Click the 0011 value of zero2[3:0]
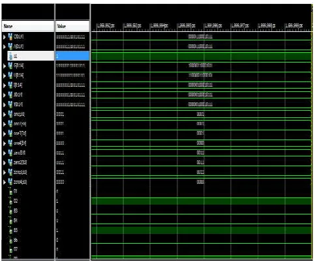Image resolution: width=315 pixels, height=262 pixels. pyautogui.click(x=60, y=163)
